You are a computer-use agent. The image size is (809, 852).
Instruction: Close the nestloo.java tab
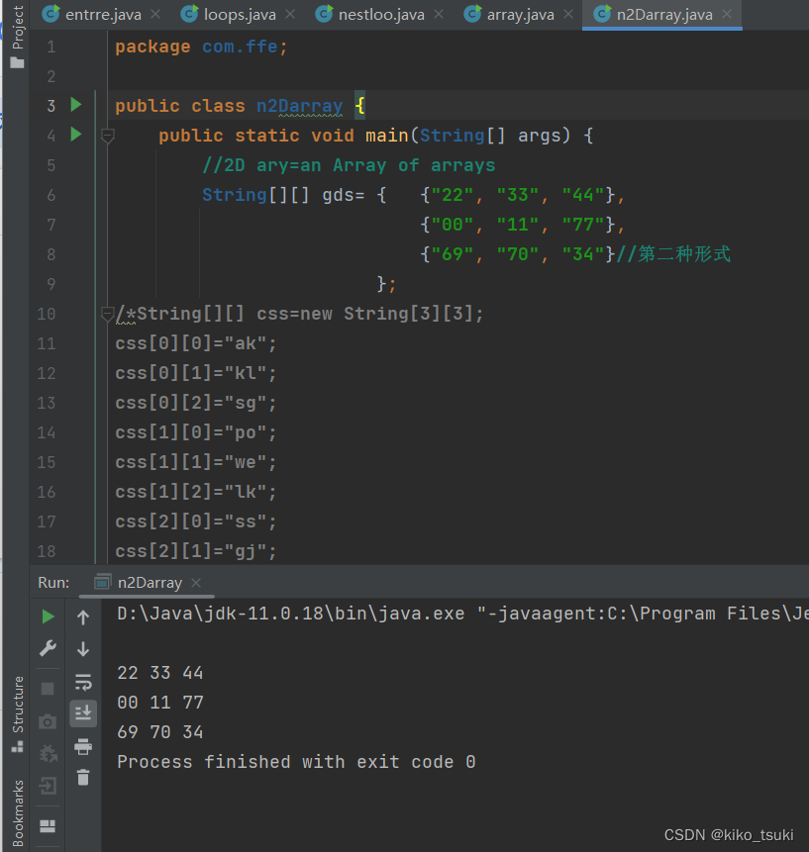point(439,14)
